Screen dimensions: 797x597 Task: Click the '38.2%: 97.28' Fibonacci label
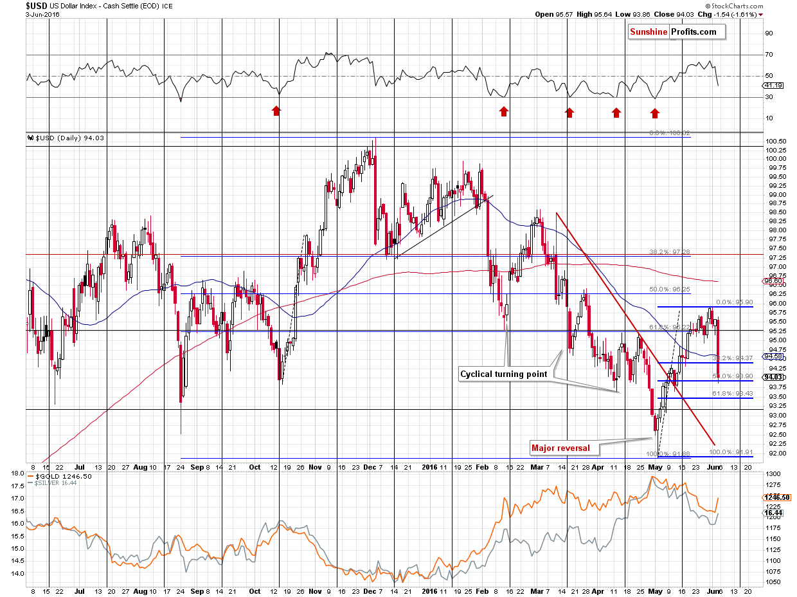click(x=670, y=252)
